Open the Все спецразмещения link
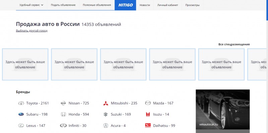The width and height of the screenshot is (268, 133). pos(234,44)
